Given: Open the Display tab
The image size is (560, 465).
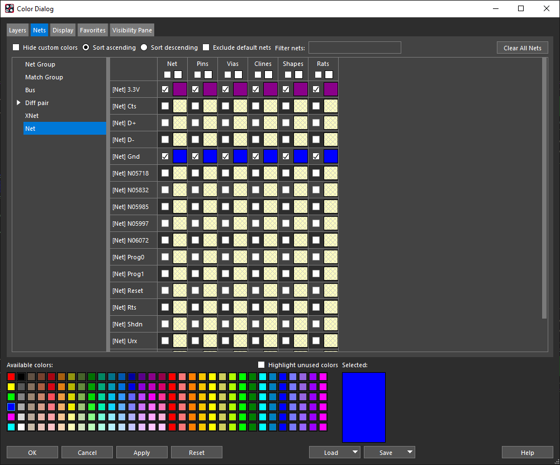Looking at the screenshot, I should tap(63, 30).
